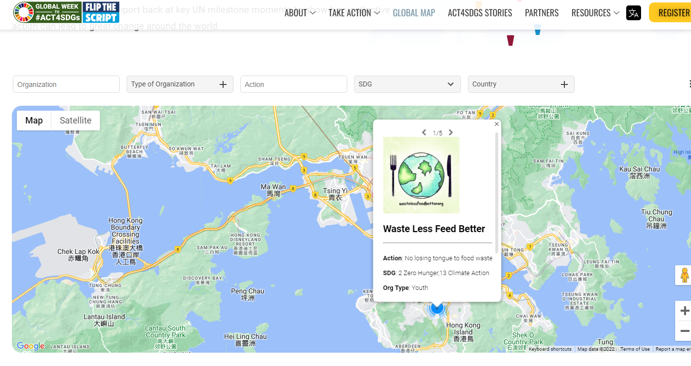691x366 pixels.
Task: Open the GLOBAL MAP page
Action: pos(414,13)
